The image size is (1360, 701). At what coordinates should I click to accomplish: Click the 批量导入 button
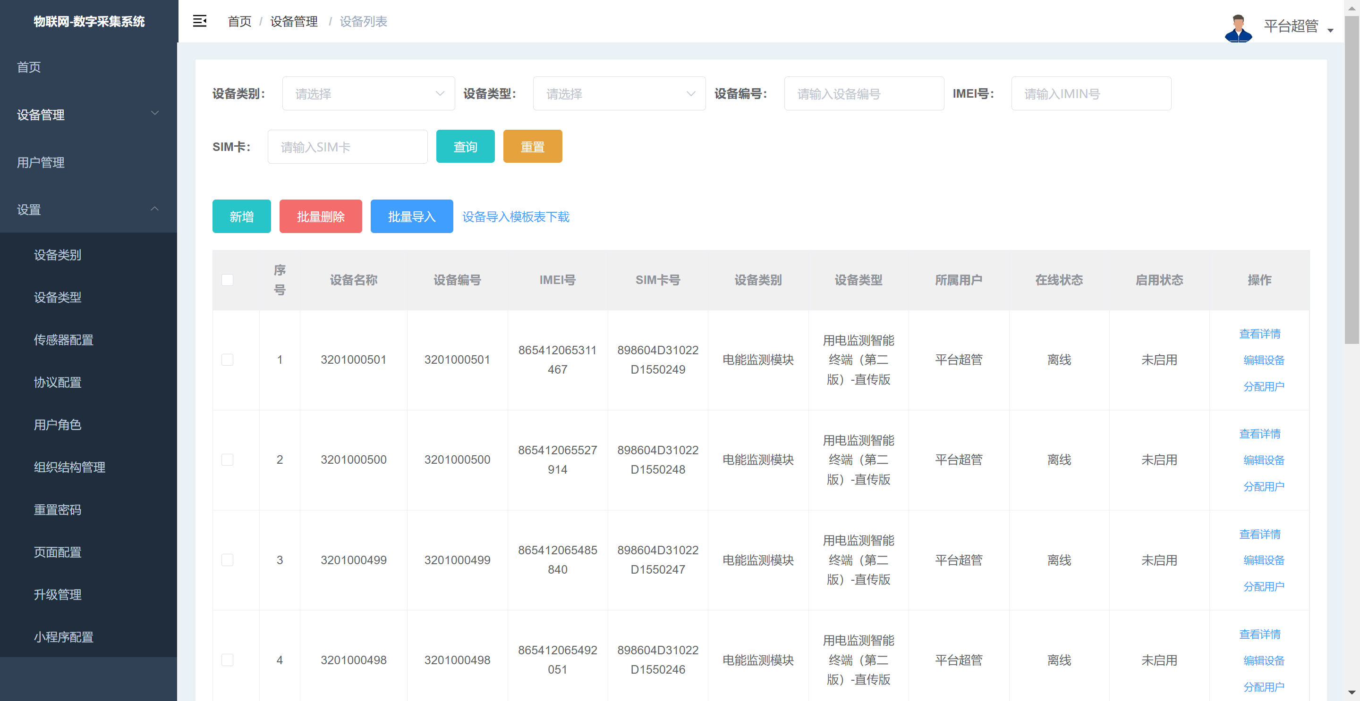pyautogui.click(x=411, y=216)
